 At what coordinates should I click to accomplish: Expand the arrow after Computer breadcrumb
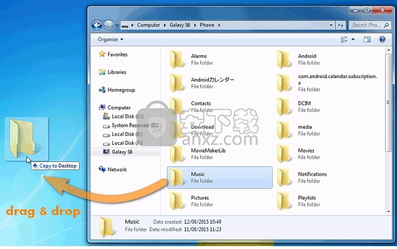pos(165,25)
